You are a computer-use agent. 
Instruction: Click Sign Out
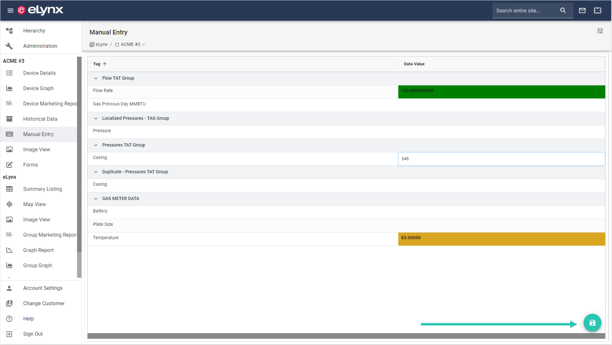pyautogui.click(x=33, y=334)
